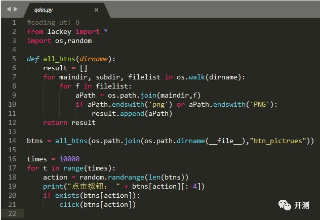Click the empty tab bar area

pyautogui.click(x=214, y=10)
